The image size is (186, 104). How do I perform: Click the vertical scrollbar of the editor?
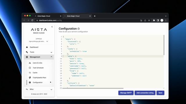(x=164, y=45)
